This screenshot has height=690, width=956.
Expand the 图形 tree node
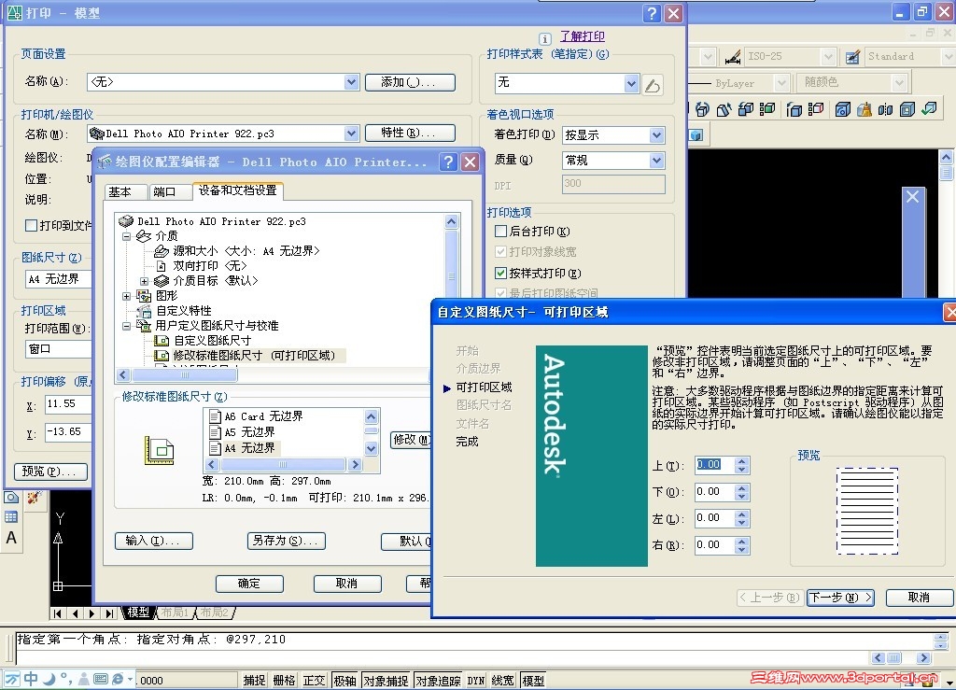click(x=126, y=296)
